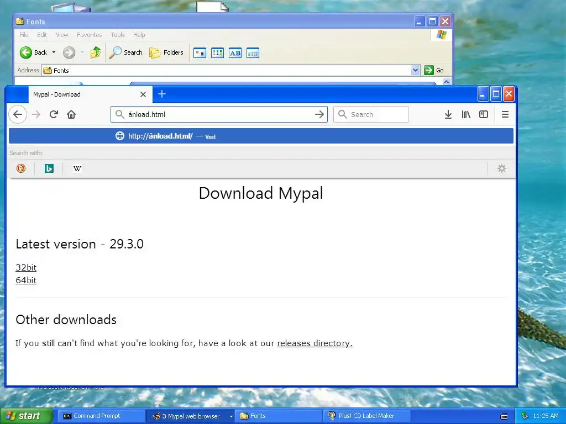The height and width of the screenshot is (424, 566).
Task: Click Forward in Fonts window
Action: click(x=69, y=52)
